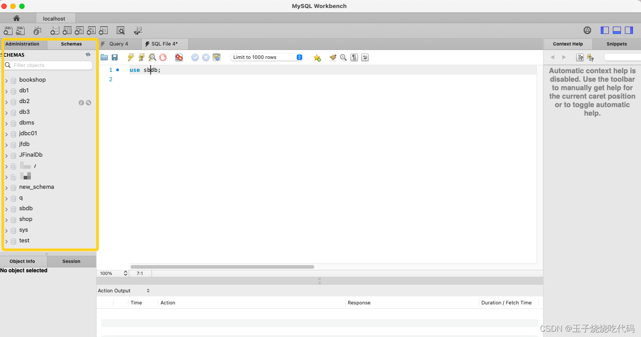
Task: Go back in context help
Action: point(552,57)
